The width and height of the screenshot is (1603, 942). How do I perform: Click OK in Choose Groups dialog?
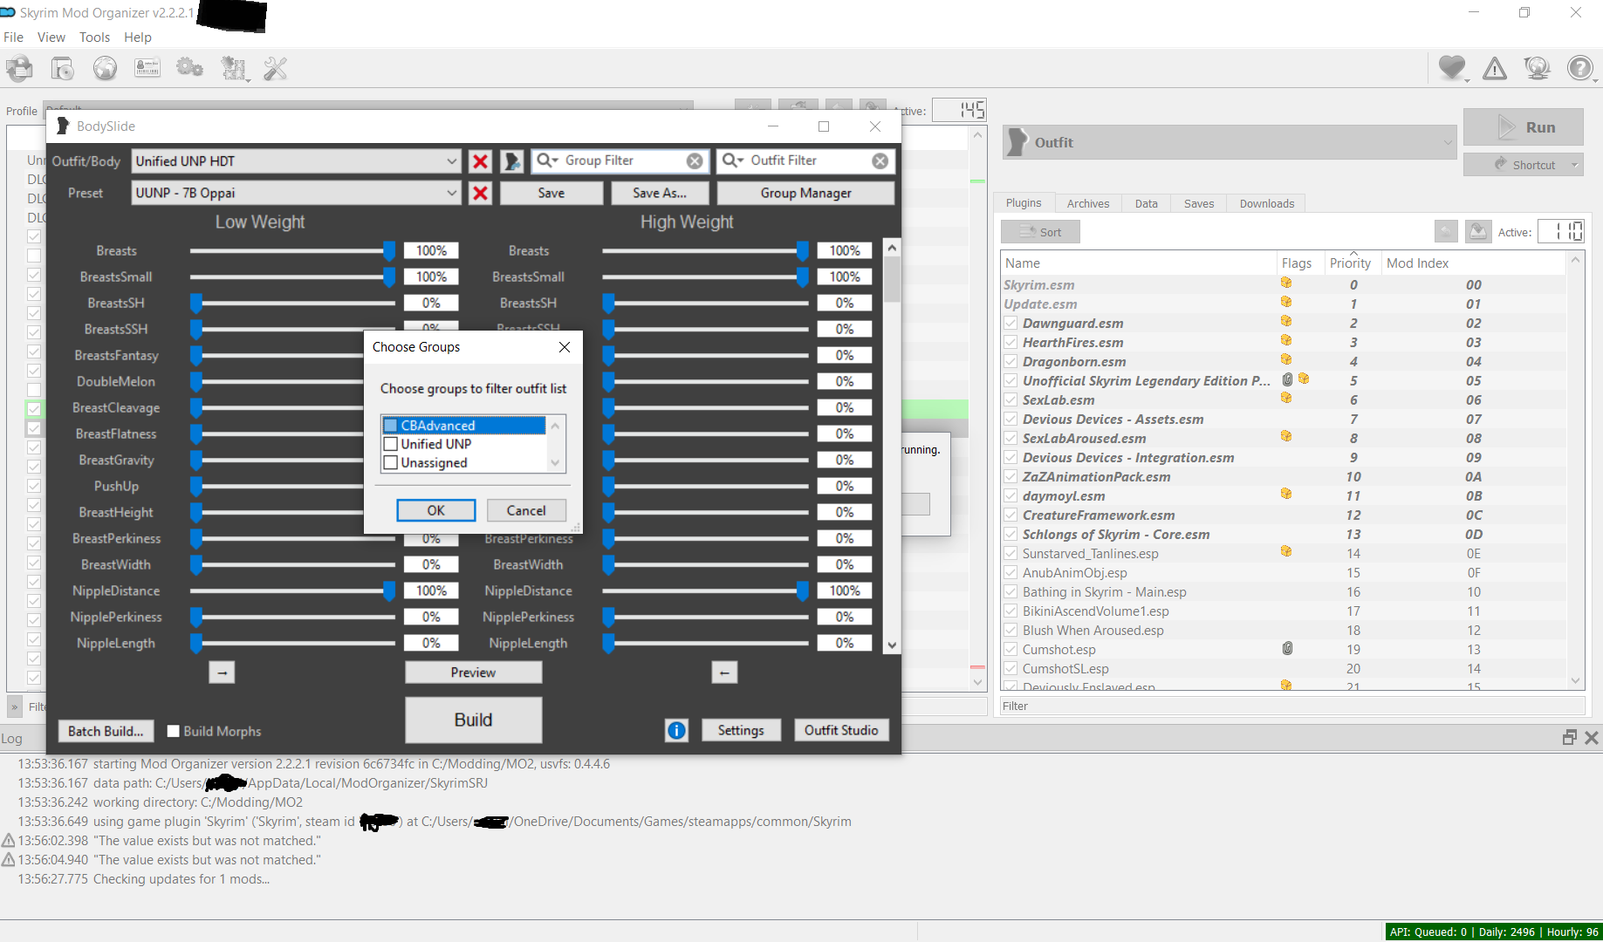[x=436, y=510]
